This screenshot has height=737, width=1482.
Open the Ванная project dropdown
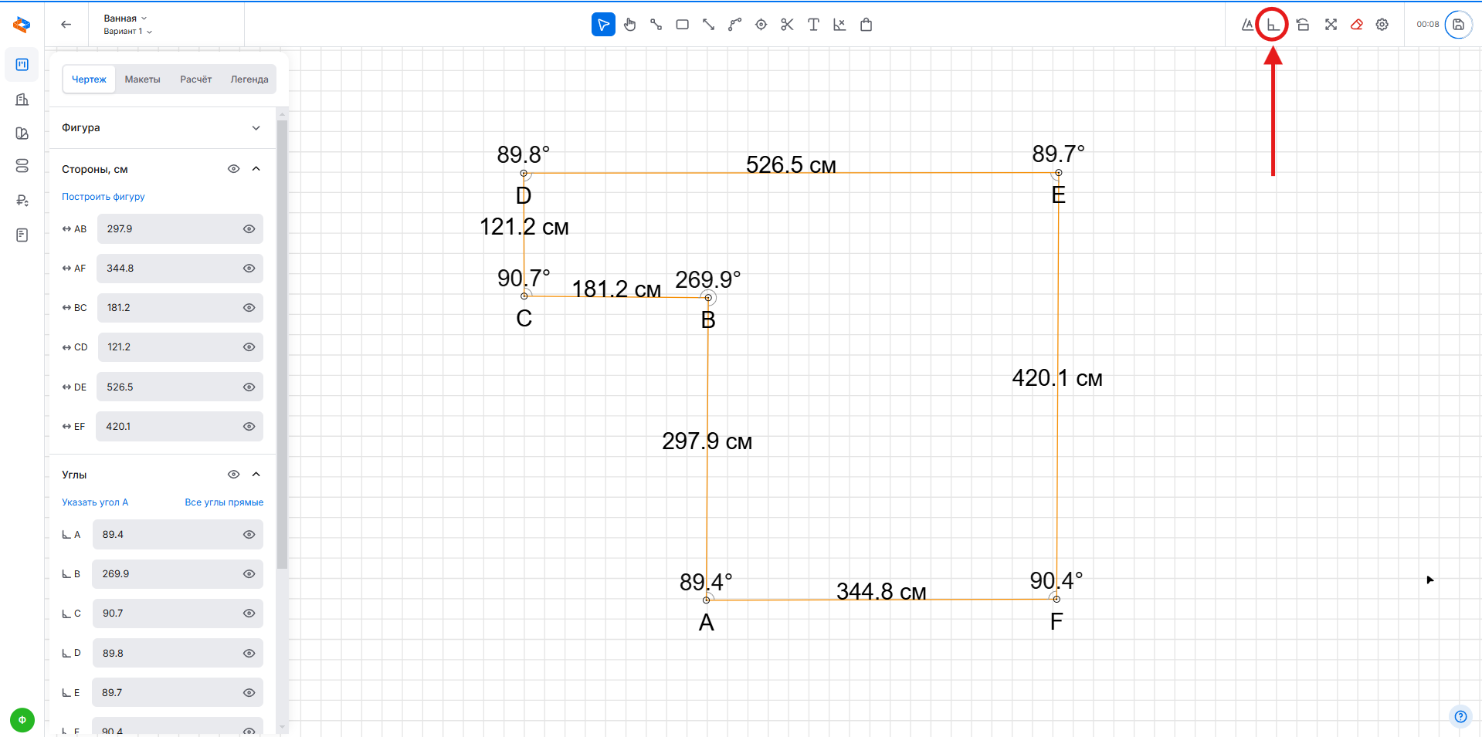coord(125,18)
